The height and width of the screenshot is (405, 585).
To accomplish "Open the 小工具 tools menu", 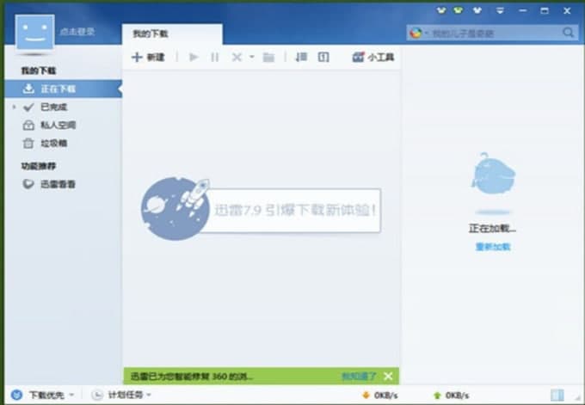I will click(373, 57).
